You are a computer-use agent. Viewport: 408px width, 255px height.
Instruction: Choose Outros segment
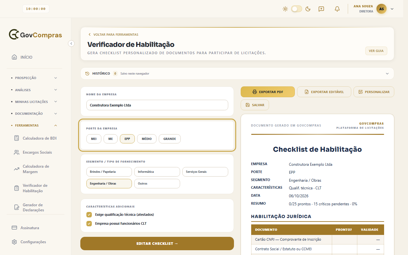157,184
